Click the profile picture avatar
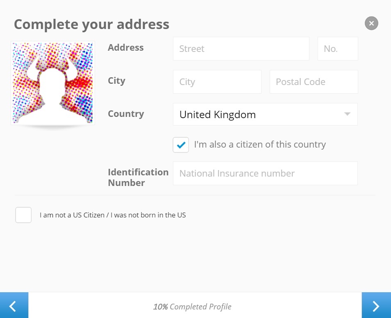Image resolution: width=391 pixels, height=318 pixels. pos(52,83)
